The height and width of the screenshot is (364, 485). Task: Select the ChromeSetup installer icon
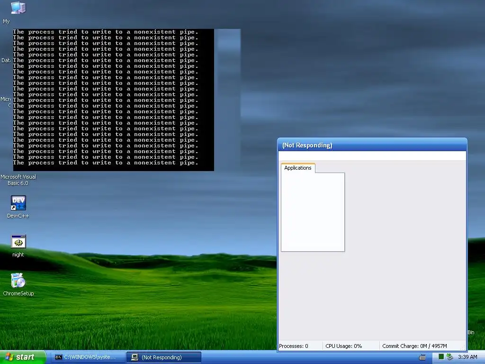pos(18,281)
